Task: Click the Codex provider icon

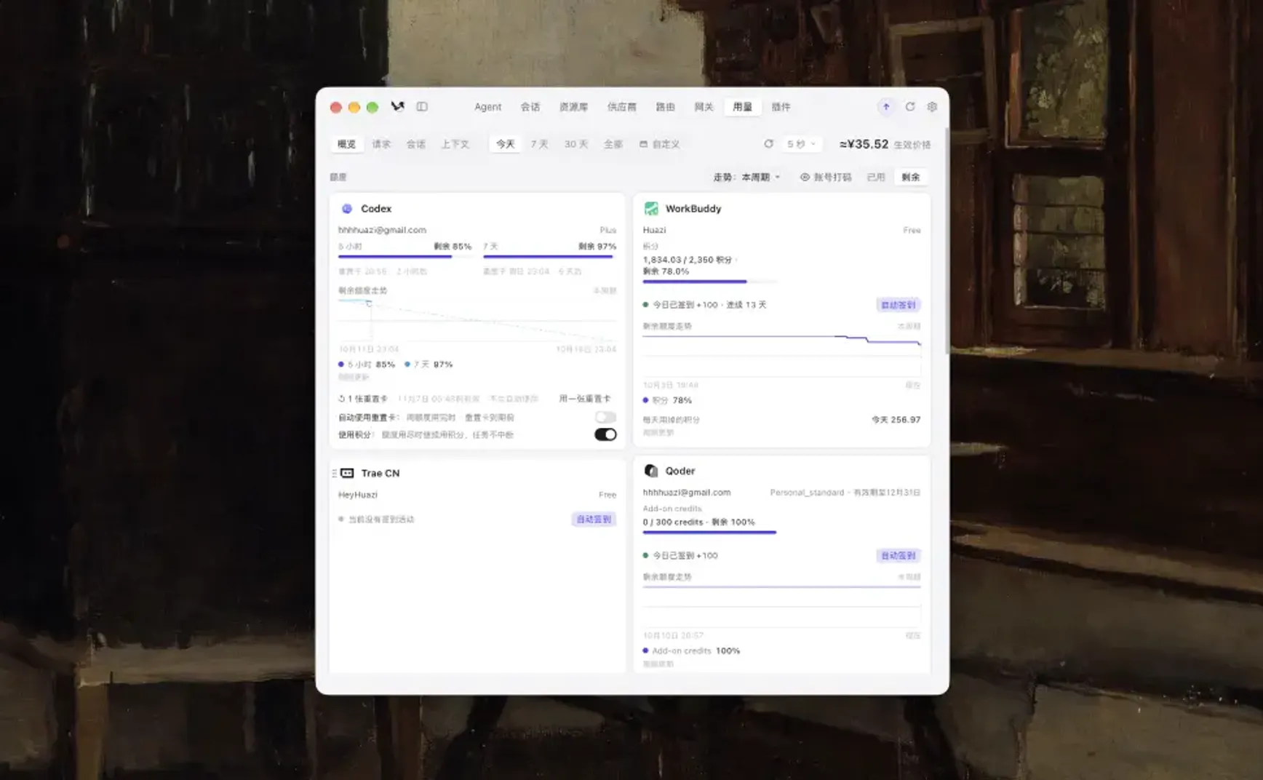Action: pos(347,208)
